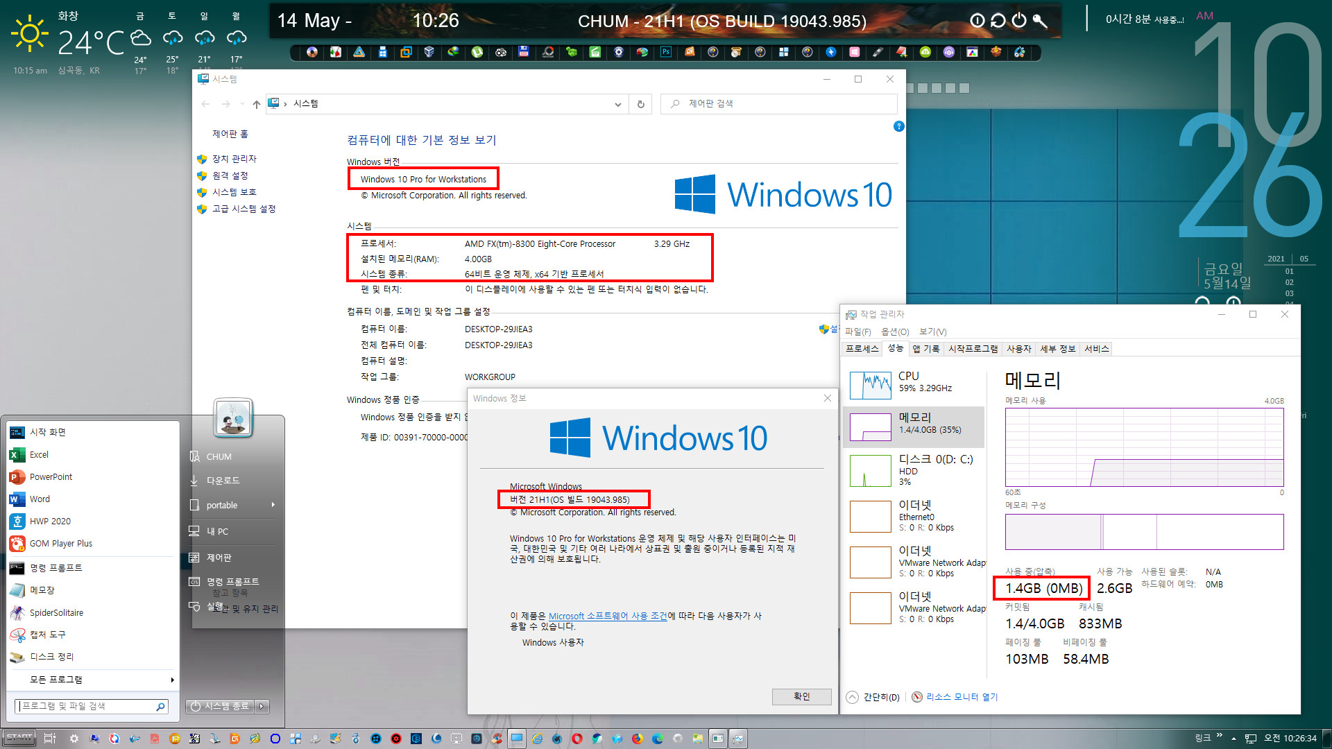The image size is (1332, 749).
Task: Go up one level in System window
Action: point(257,104)
